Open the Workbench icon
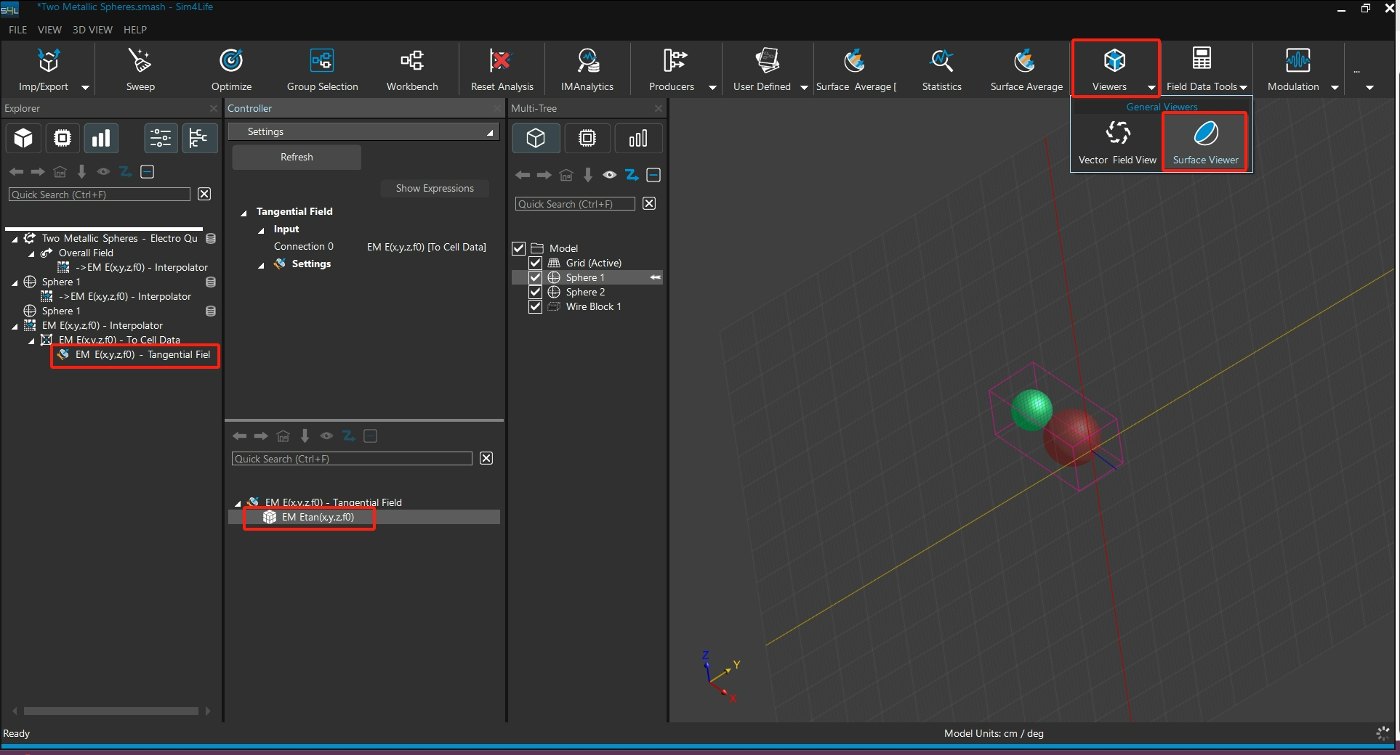1400x755 pixels. coord(411,62)
